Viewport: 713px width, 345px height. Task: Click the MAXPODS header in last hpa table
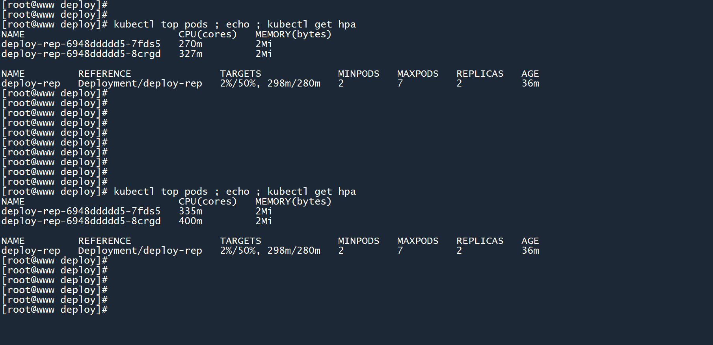417,241
